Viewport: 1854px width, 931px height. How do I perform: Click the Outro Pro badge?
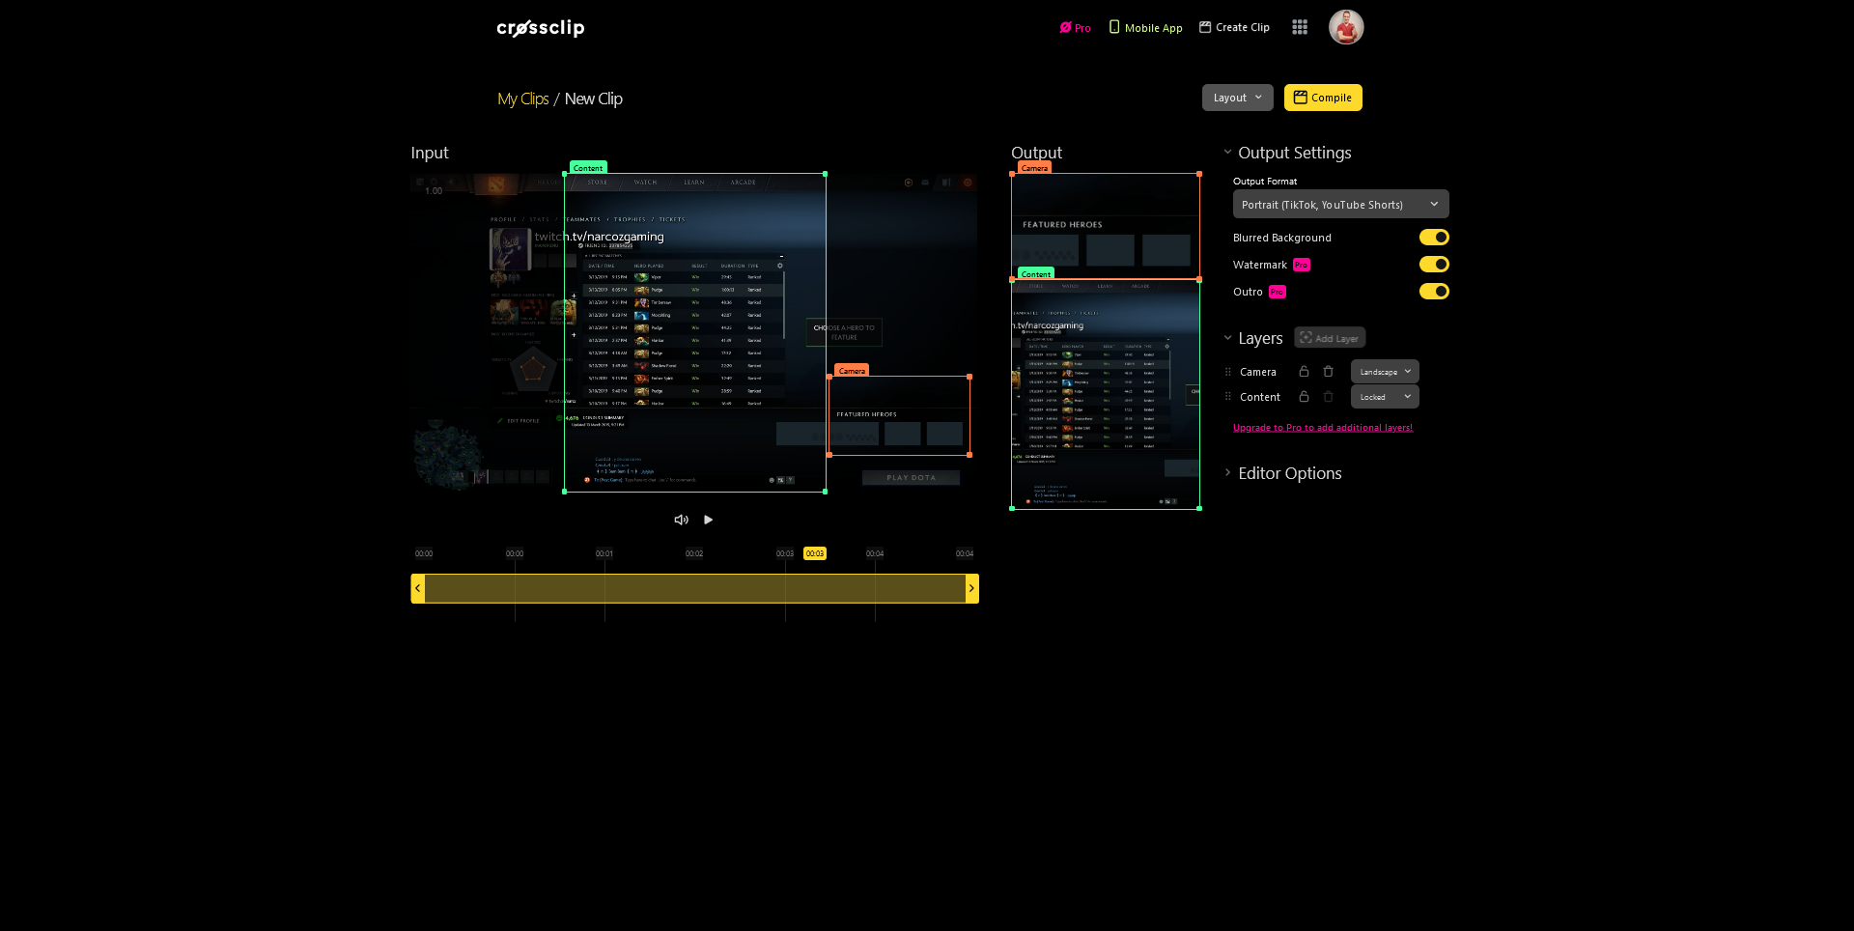(x=1278, y=292)
